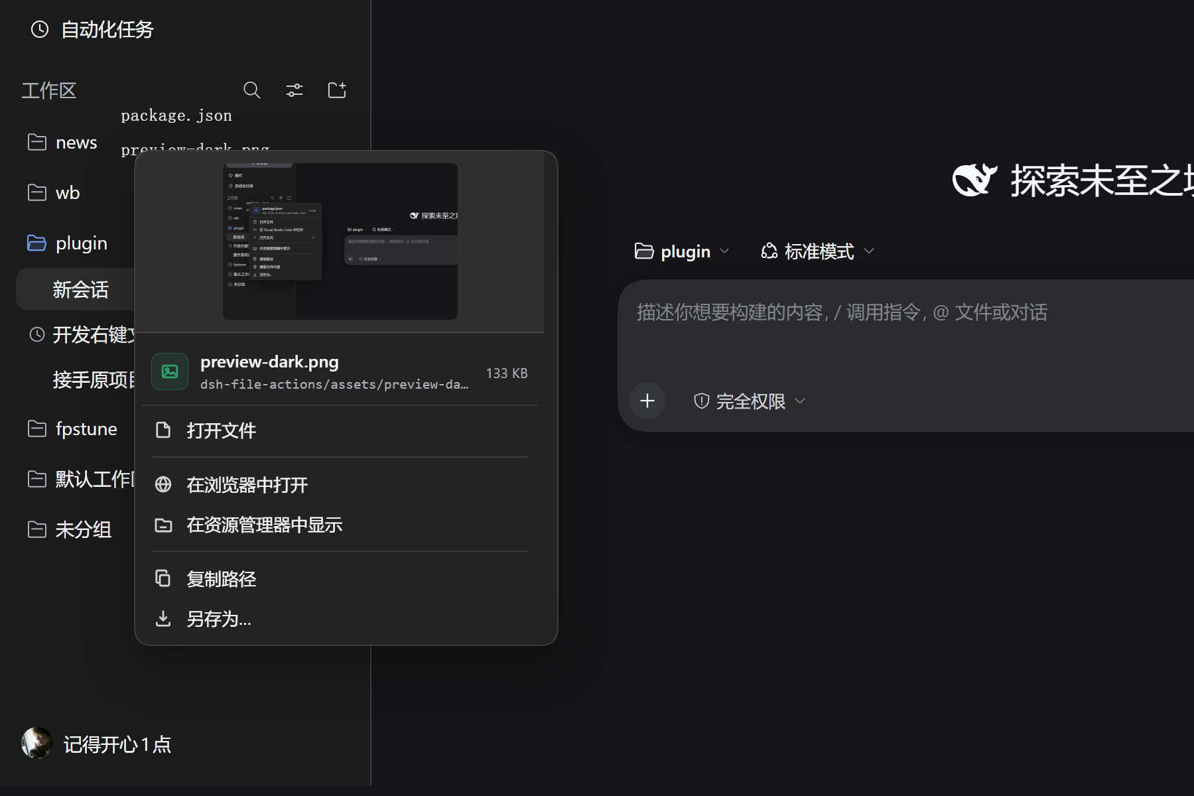Open the 未分组 group label
This screenshot has width=1194, height=796.
pos(84,529)
